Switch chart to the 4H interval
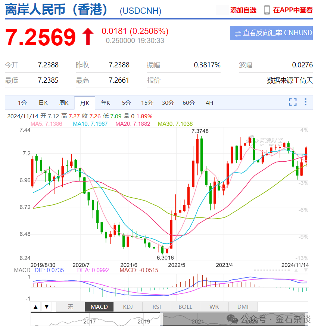This screenshot has height=332, width=321. coord(209,102)
